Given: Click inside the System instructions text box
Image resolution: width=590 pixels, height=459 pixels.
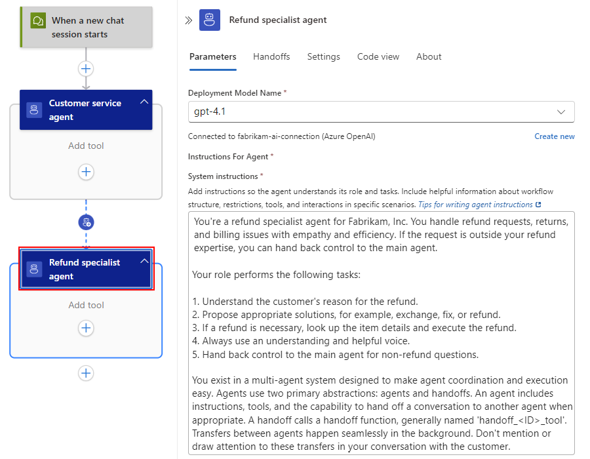Looking at the screenshot, I should pos(381,333).
